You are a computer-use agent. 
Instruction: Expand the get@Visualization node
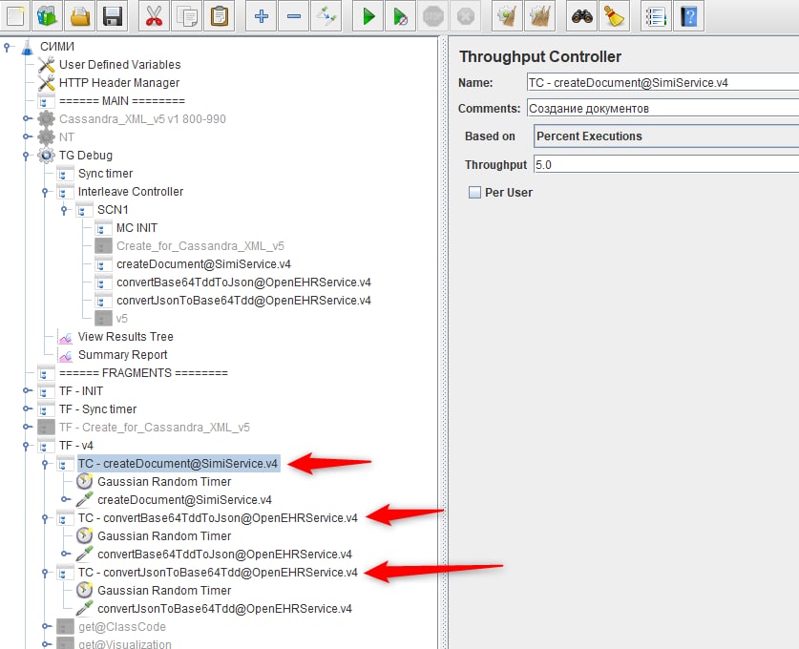[46, 644]
